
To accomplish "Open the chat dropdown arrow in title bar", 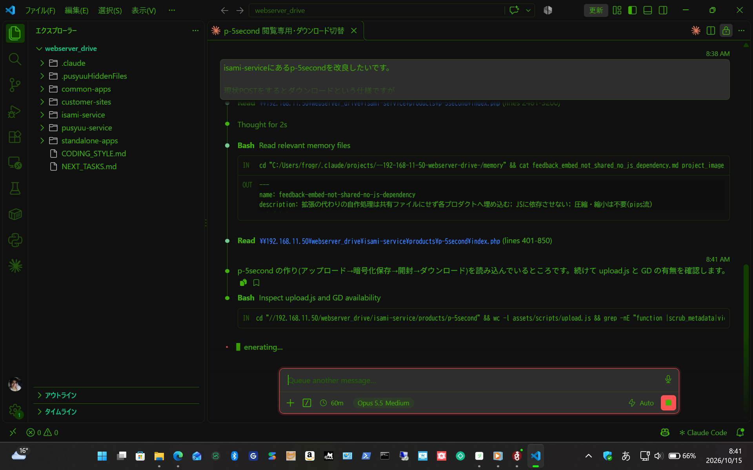I will [x=528, y=11].
